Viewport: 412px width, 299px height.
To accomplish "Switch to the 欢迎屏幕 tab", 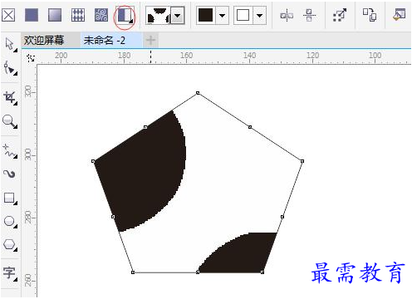I will [44, 41].
